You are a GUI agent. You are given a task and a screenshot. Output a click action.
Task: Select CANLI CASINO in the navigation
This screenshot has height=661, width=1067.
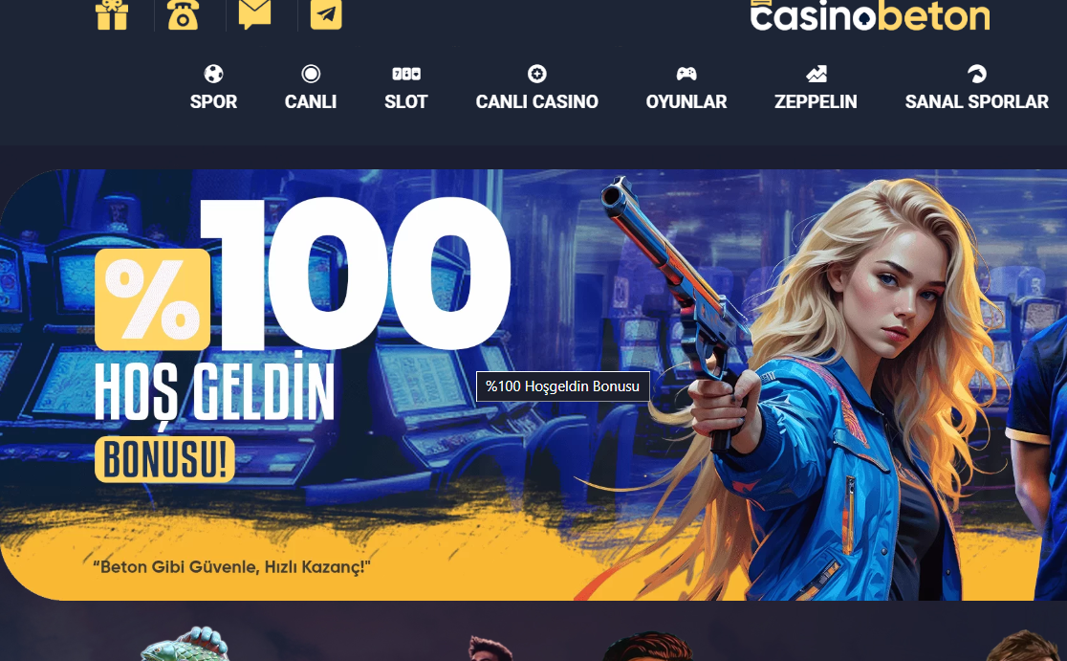pyautogui.click(x=537, y=102)
